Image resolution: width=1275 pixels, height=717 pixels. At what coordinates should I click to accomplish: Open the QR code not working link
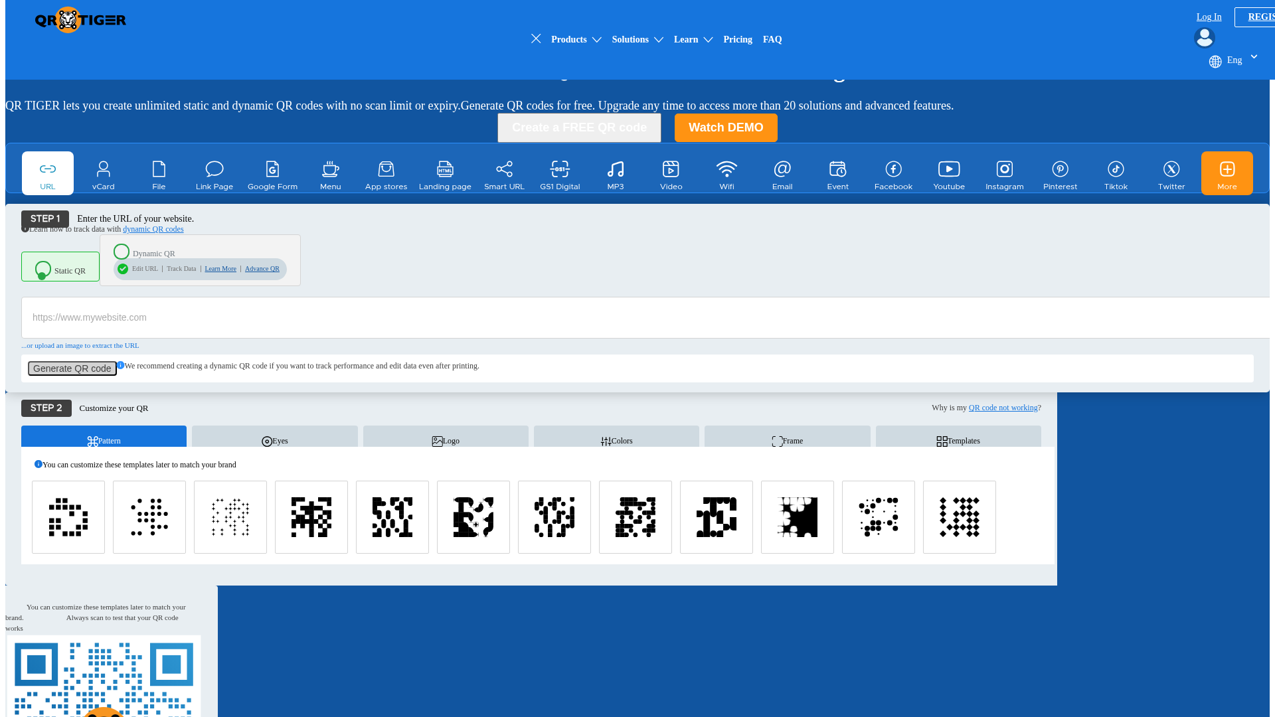click(x=1003, y=408)
